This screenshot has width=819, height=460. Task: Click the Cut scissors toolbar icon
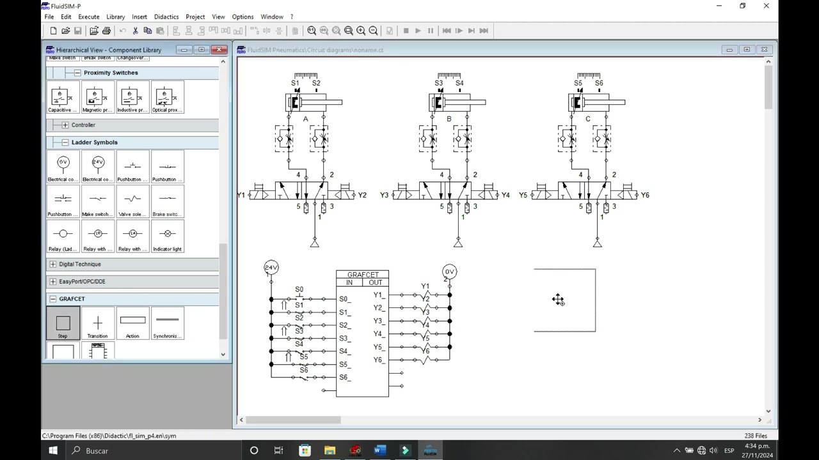coord(135,31)
